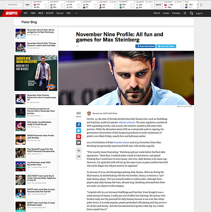Open the apps grid icon
The image size is (211, 212).
click(185, 13)
